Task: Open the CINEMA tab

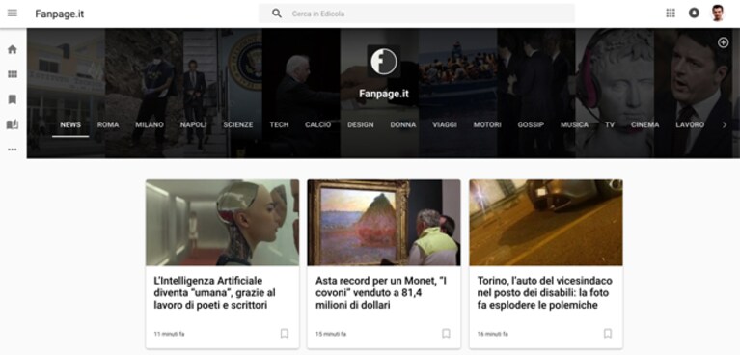Action: 645,125
